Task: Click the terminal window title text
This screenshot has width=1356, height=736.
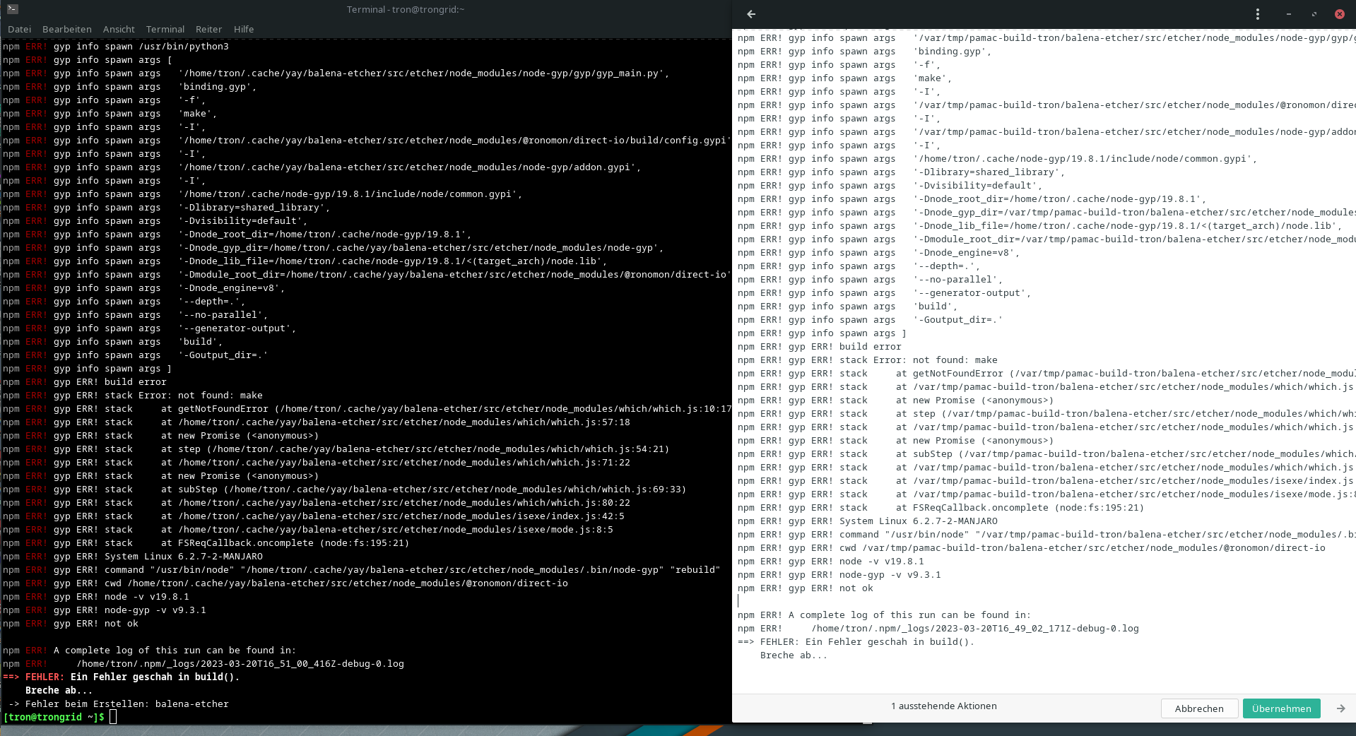Action: [405, 9]
